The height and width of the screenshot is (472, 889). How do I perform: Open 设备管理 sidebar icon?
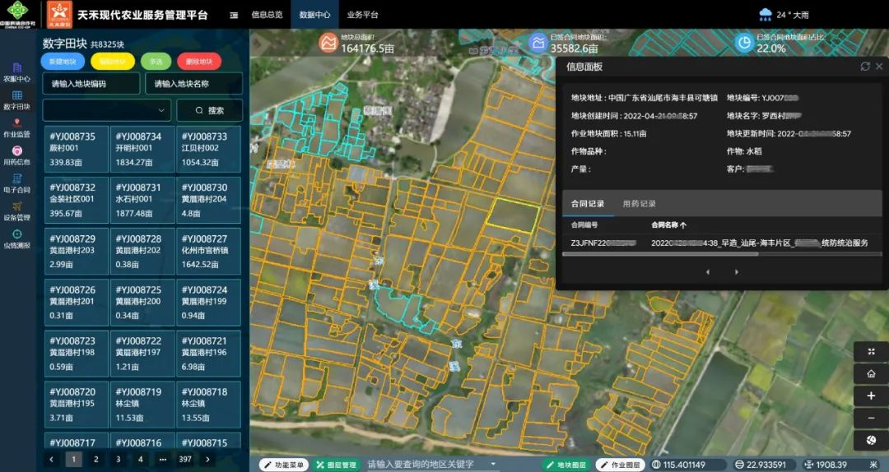16,211
